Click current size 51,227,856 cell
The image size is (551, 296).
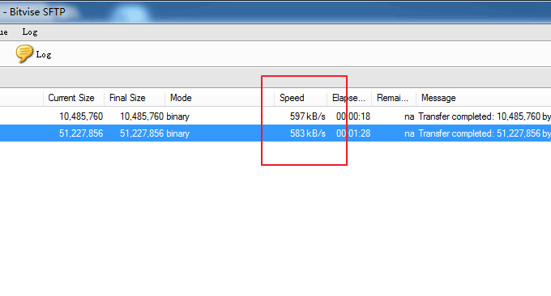(81, 133)
